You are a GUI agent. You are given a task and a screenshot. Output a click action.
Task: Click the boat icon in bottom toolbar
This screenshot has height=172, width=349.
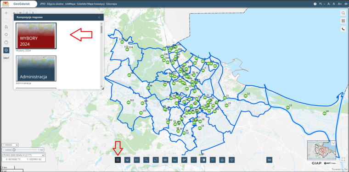pyautogui.click(x=222, y=160)
